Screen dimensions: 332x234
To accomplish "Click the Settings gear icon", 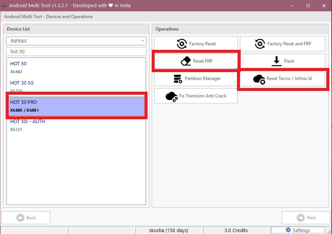I will click(x=288, y=230).
